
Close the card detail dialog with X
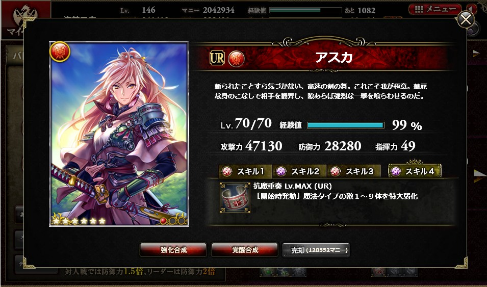point(466,20)
